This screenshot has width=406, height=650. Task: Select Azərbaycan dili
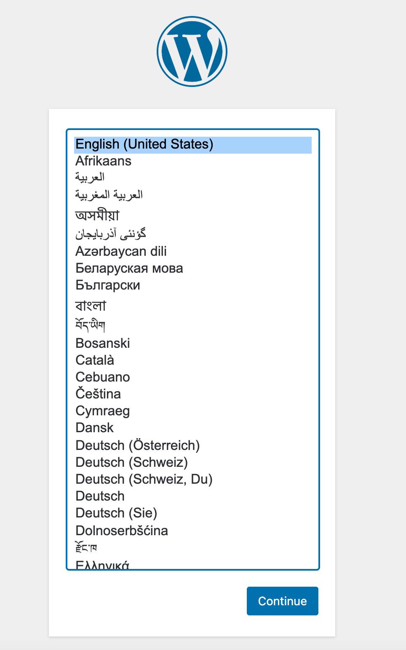click(121, 251)
